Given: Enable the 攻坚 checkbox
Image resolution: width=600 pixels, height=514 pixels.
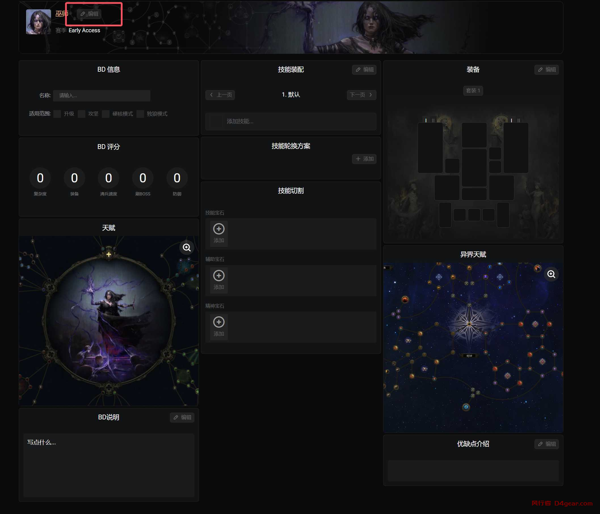Looking at the screenshot, I should [x=82, y=114].
